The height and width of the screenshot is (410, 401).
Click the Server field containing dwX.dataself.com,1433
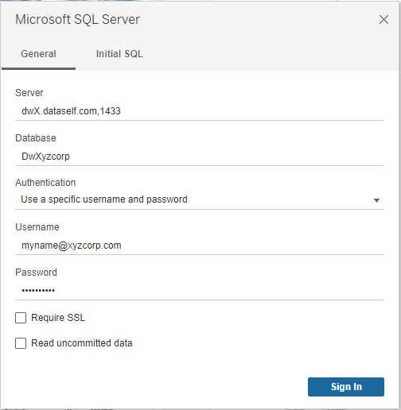(x=200, y=111)
